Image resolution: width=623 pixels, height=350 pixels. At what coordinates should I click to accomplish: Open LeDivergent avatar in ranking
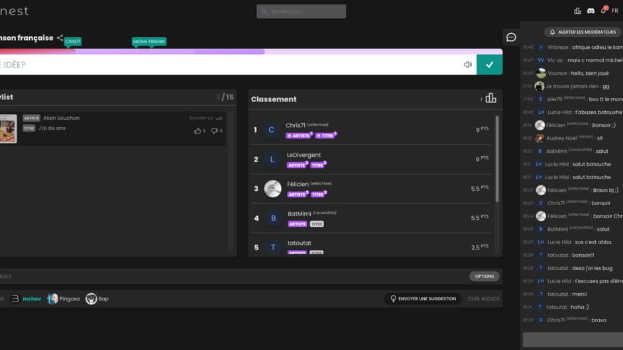coord(272,159)
